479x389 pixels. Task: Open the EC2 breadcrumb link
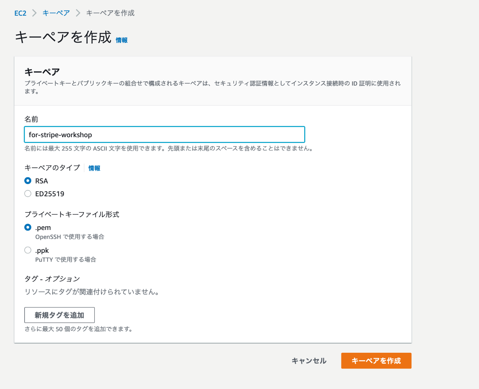[20, 13]
